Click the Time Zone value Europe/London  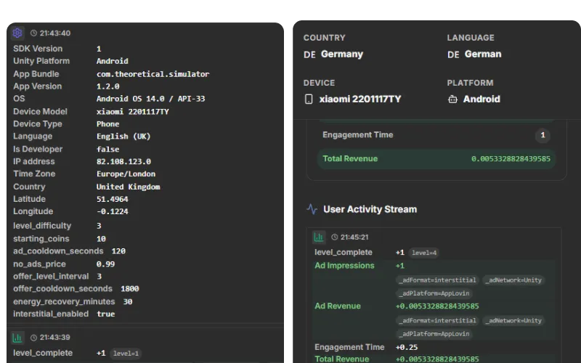click(126, 174)
